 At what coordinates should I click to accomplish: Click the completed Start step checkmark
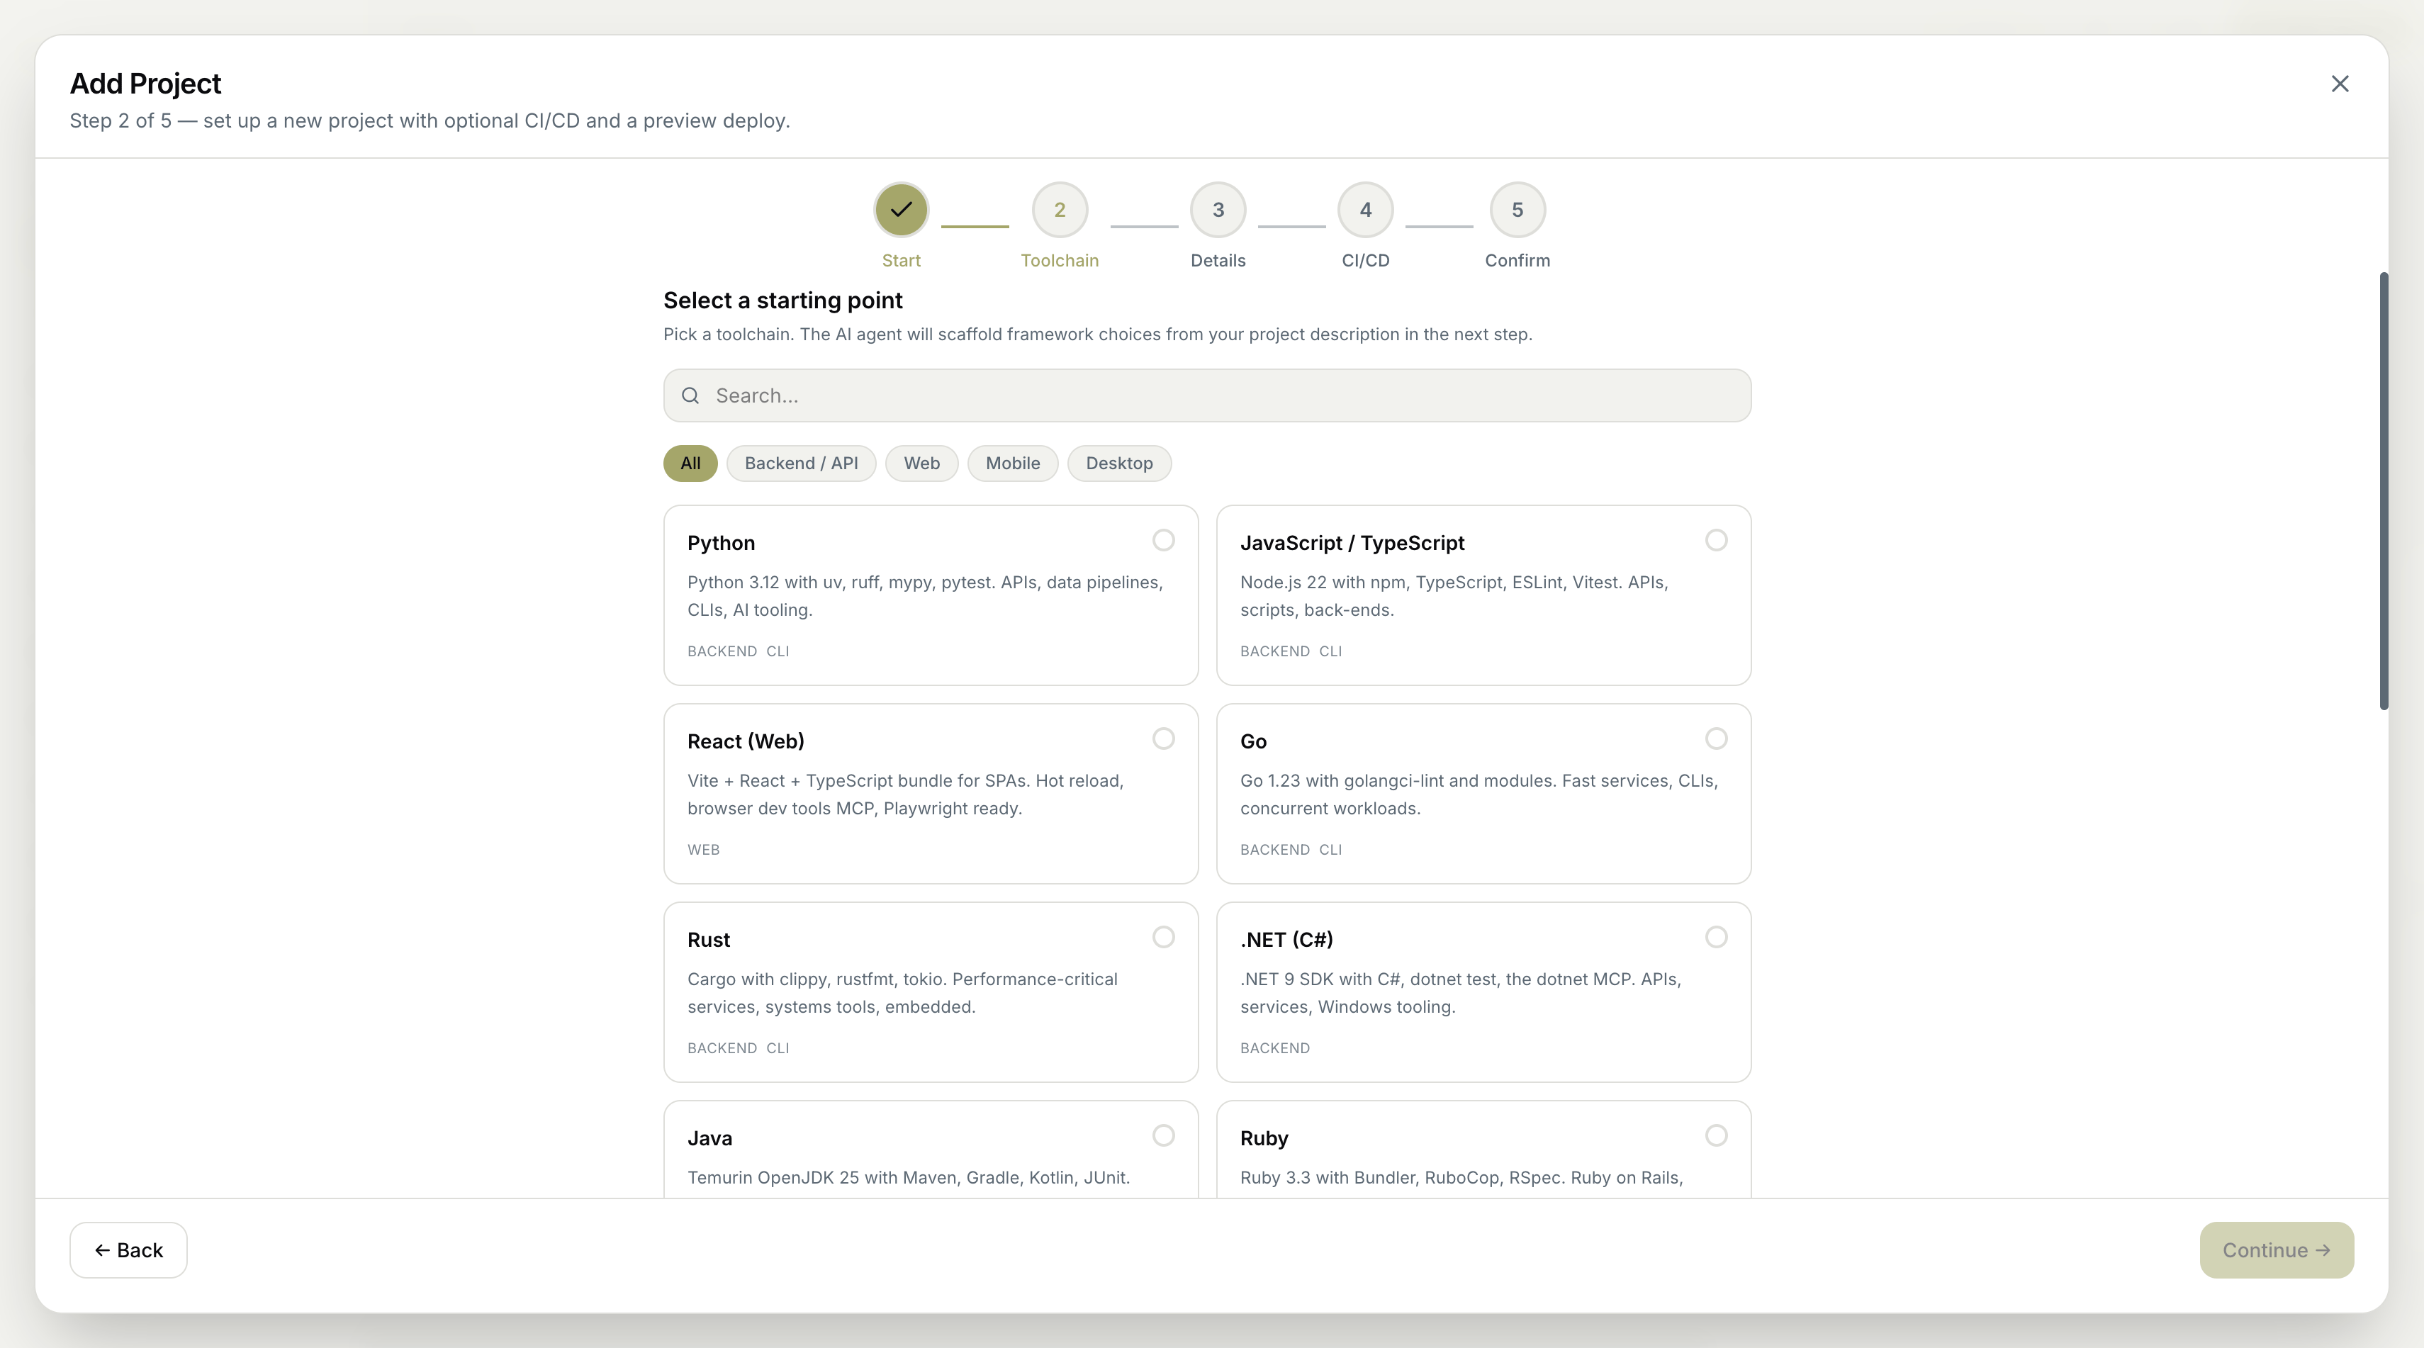pos(901,210)
